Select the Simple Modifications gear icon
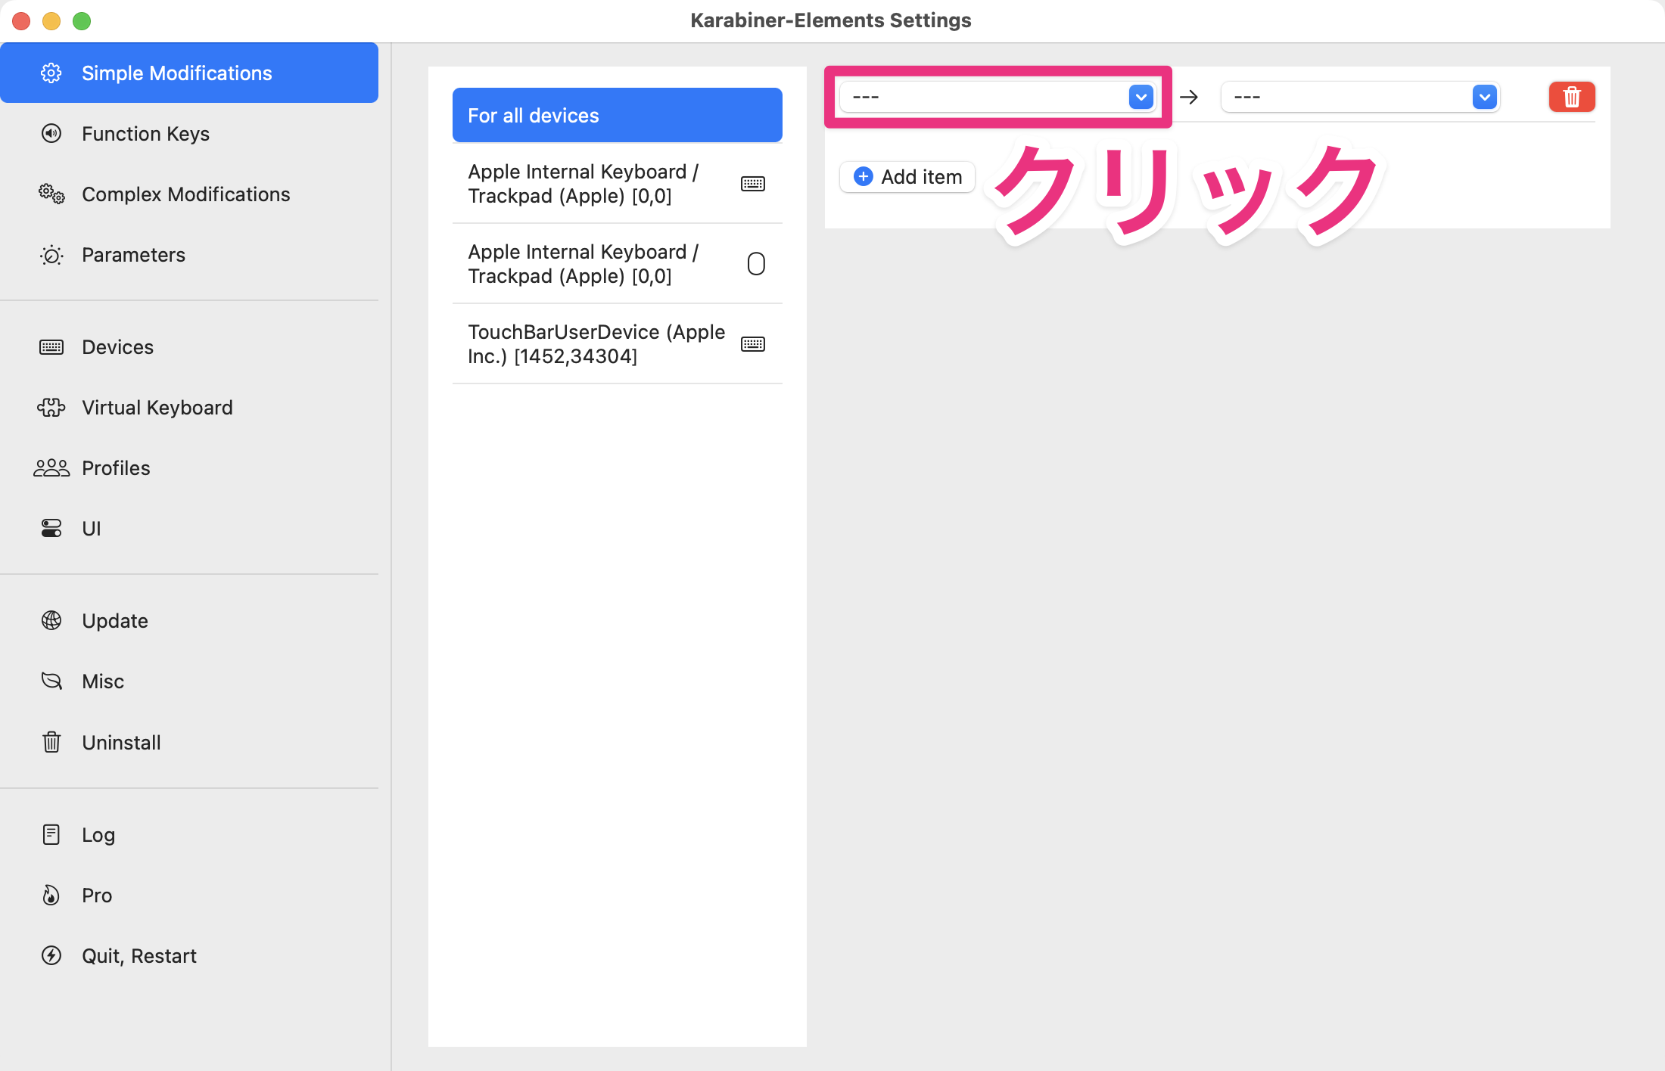The height and width of the screenshot is (1071, 1665). [51, 73]
